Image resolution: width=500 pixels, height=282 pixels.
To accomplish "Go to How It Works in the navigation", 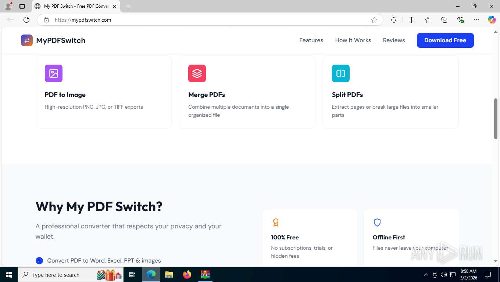I will [x=353, y=40].
